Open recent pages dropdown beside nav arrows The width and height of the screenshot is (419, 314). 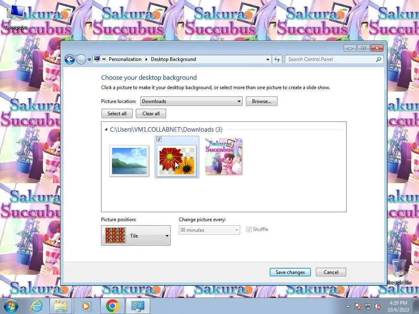tap(90, 60)
